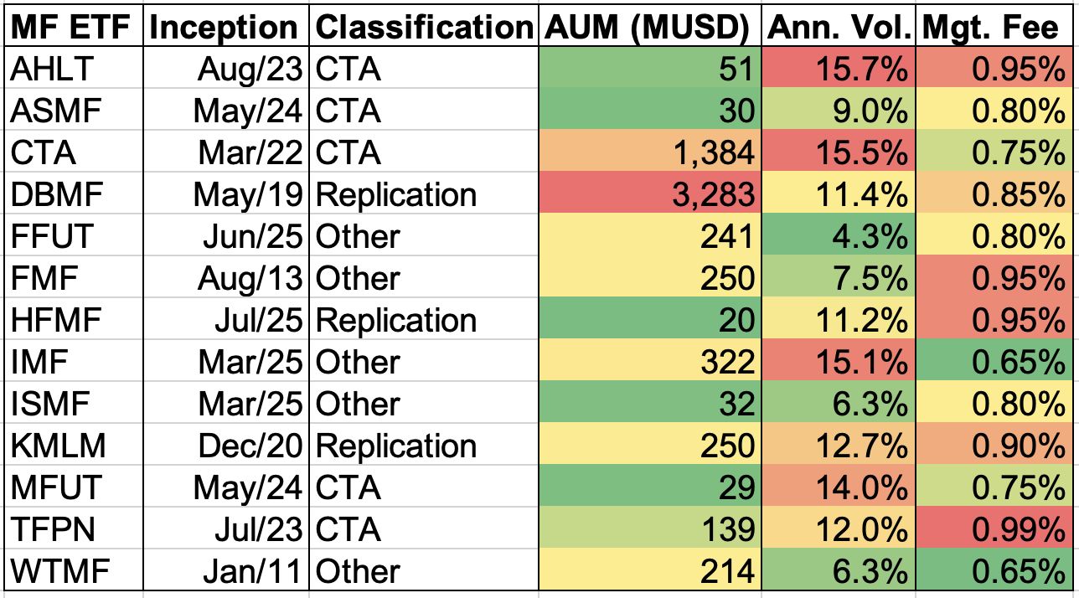Select the red 3,283 AUM cell

(648, 195)
